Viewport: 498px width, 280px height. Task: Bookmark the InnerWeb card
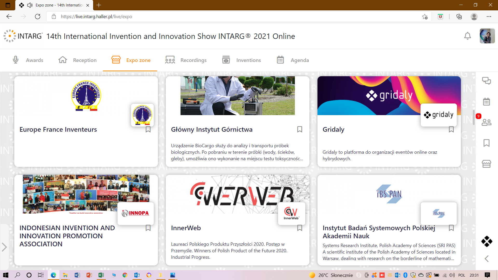click(300, 228)
